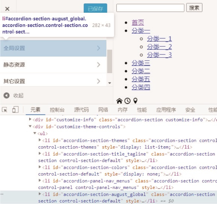Switch to the 源代码 tab

coord(82,110)
